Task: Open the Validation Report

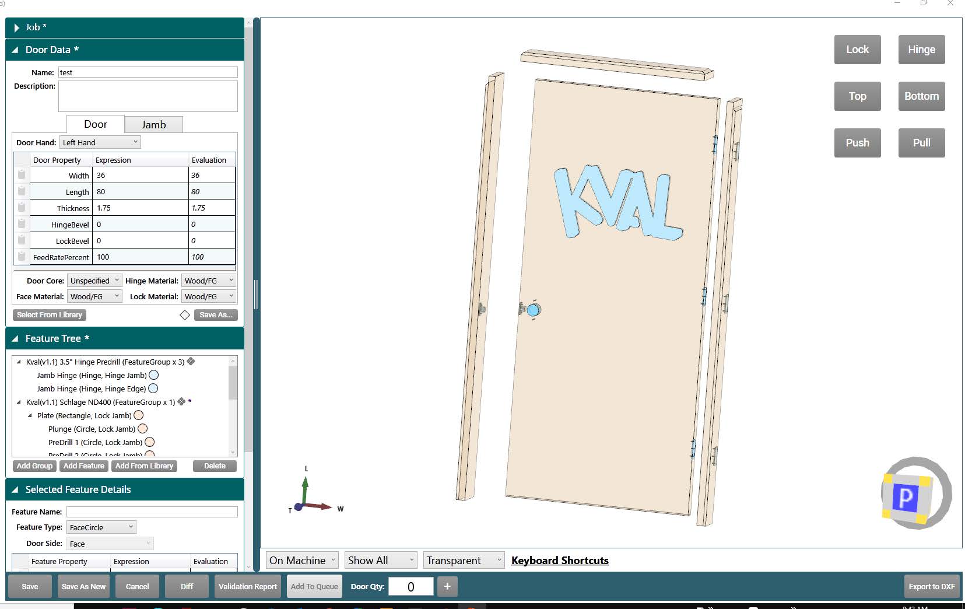Action: tap(248, 586)
